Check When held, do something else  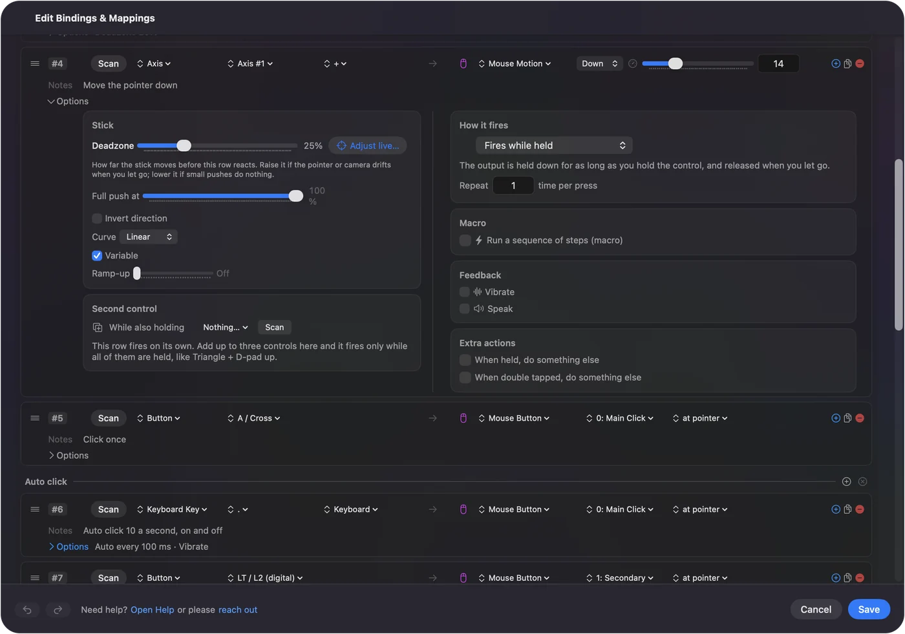pyautogui.click(x=465, y=360)
